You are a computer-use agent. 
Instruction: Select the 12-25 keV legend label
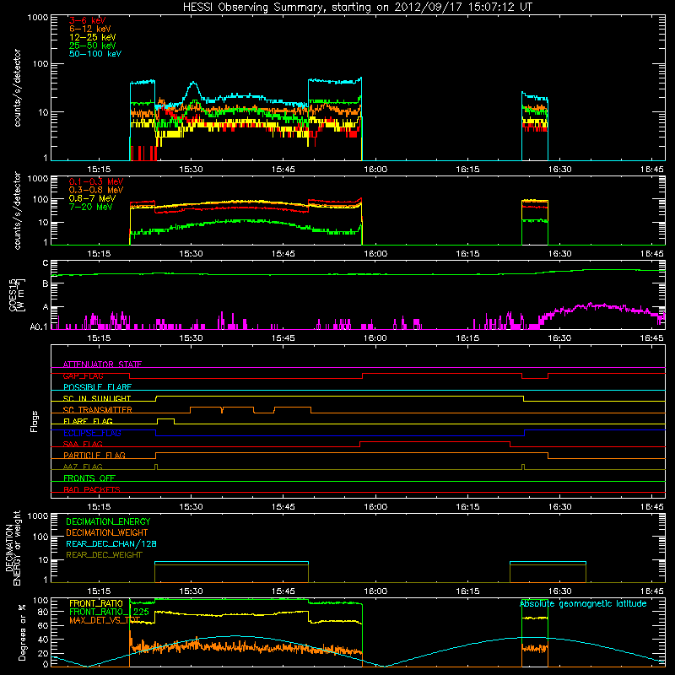point(93,37)
